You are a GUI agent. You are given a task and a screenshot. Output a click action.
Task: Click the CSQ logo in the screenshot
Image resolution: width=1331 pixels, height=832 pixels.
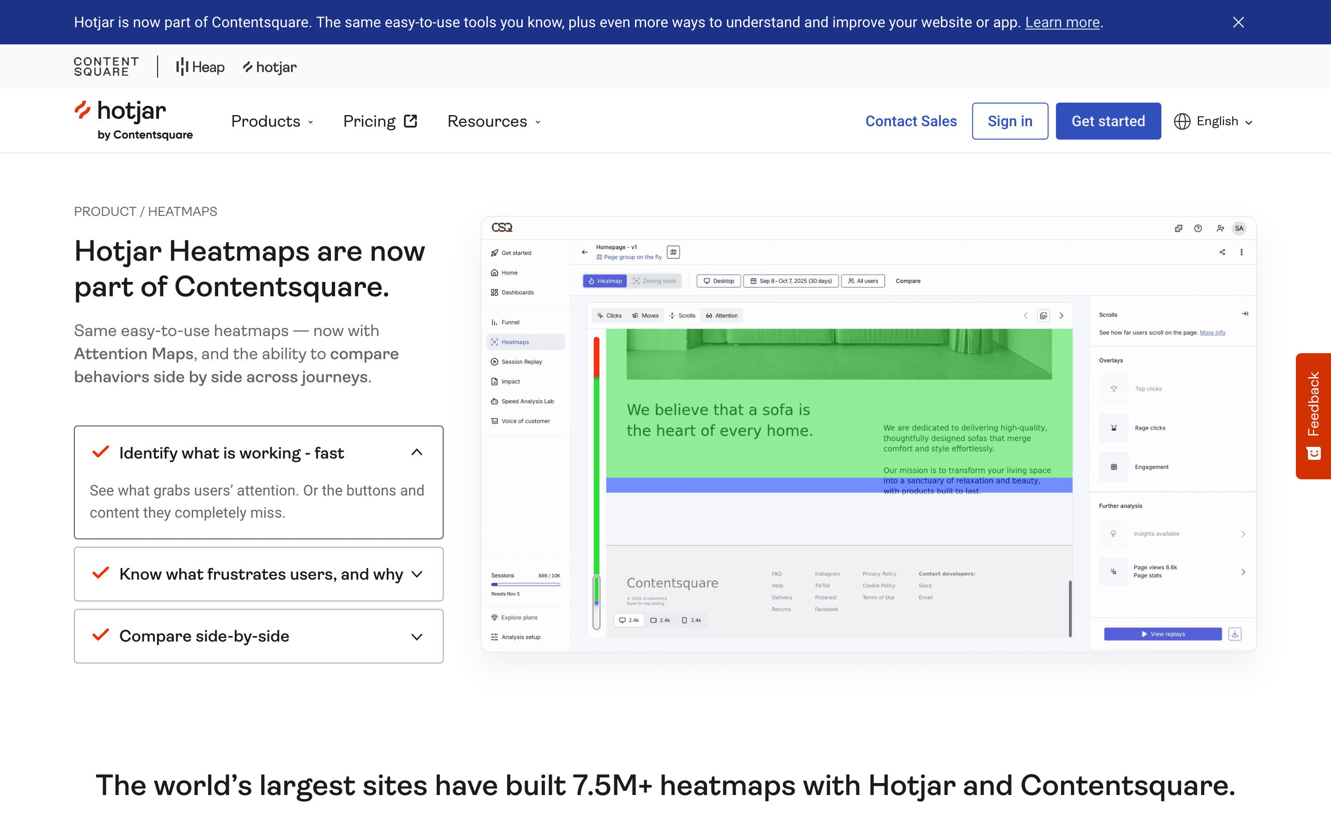(x=501, y=227)
